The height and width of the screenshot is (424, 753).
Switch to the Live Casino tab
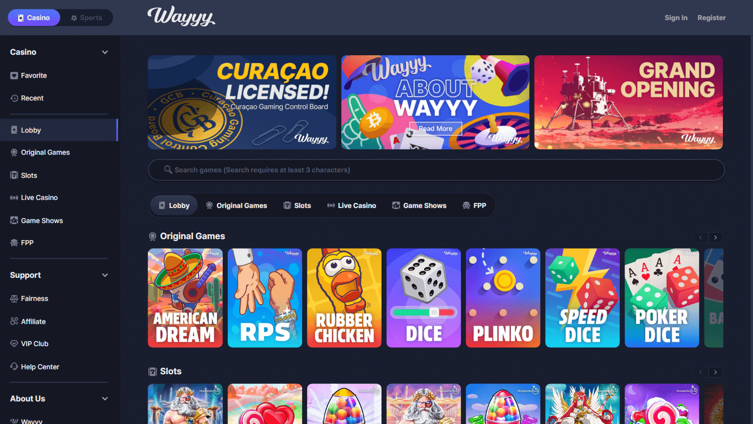tap(351, 205)
